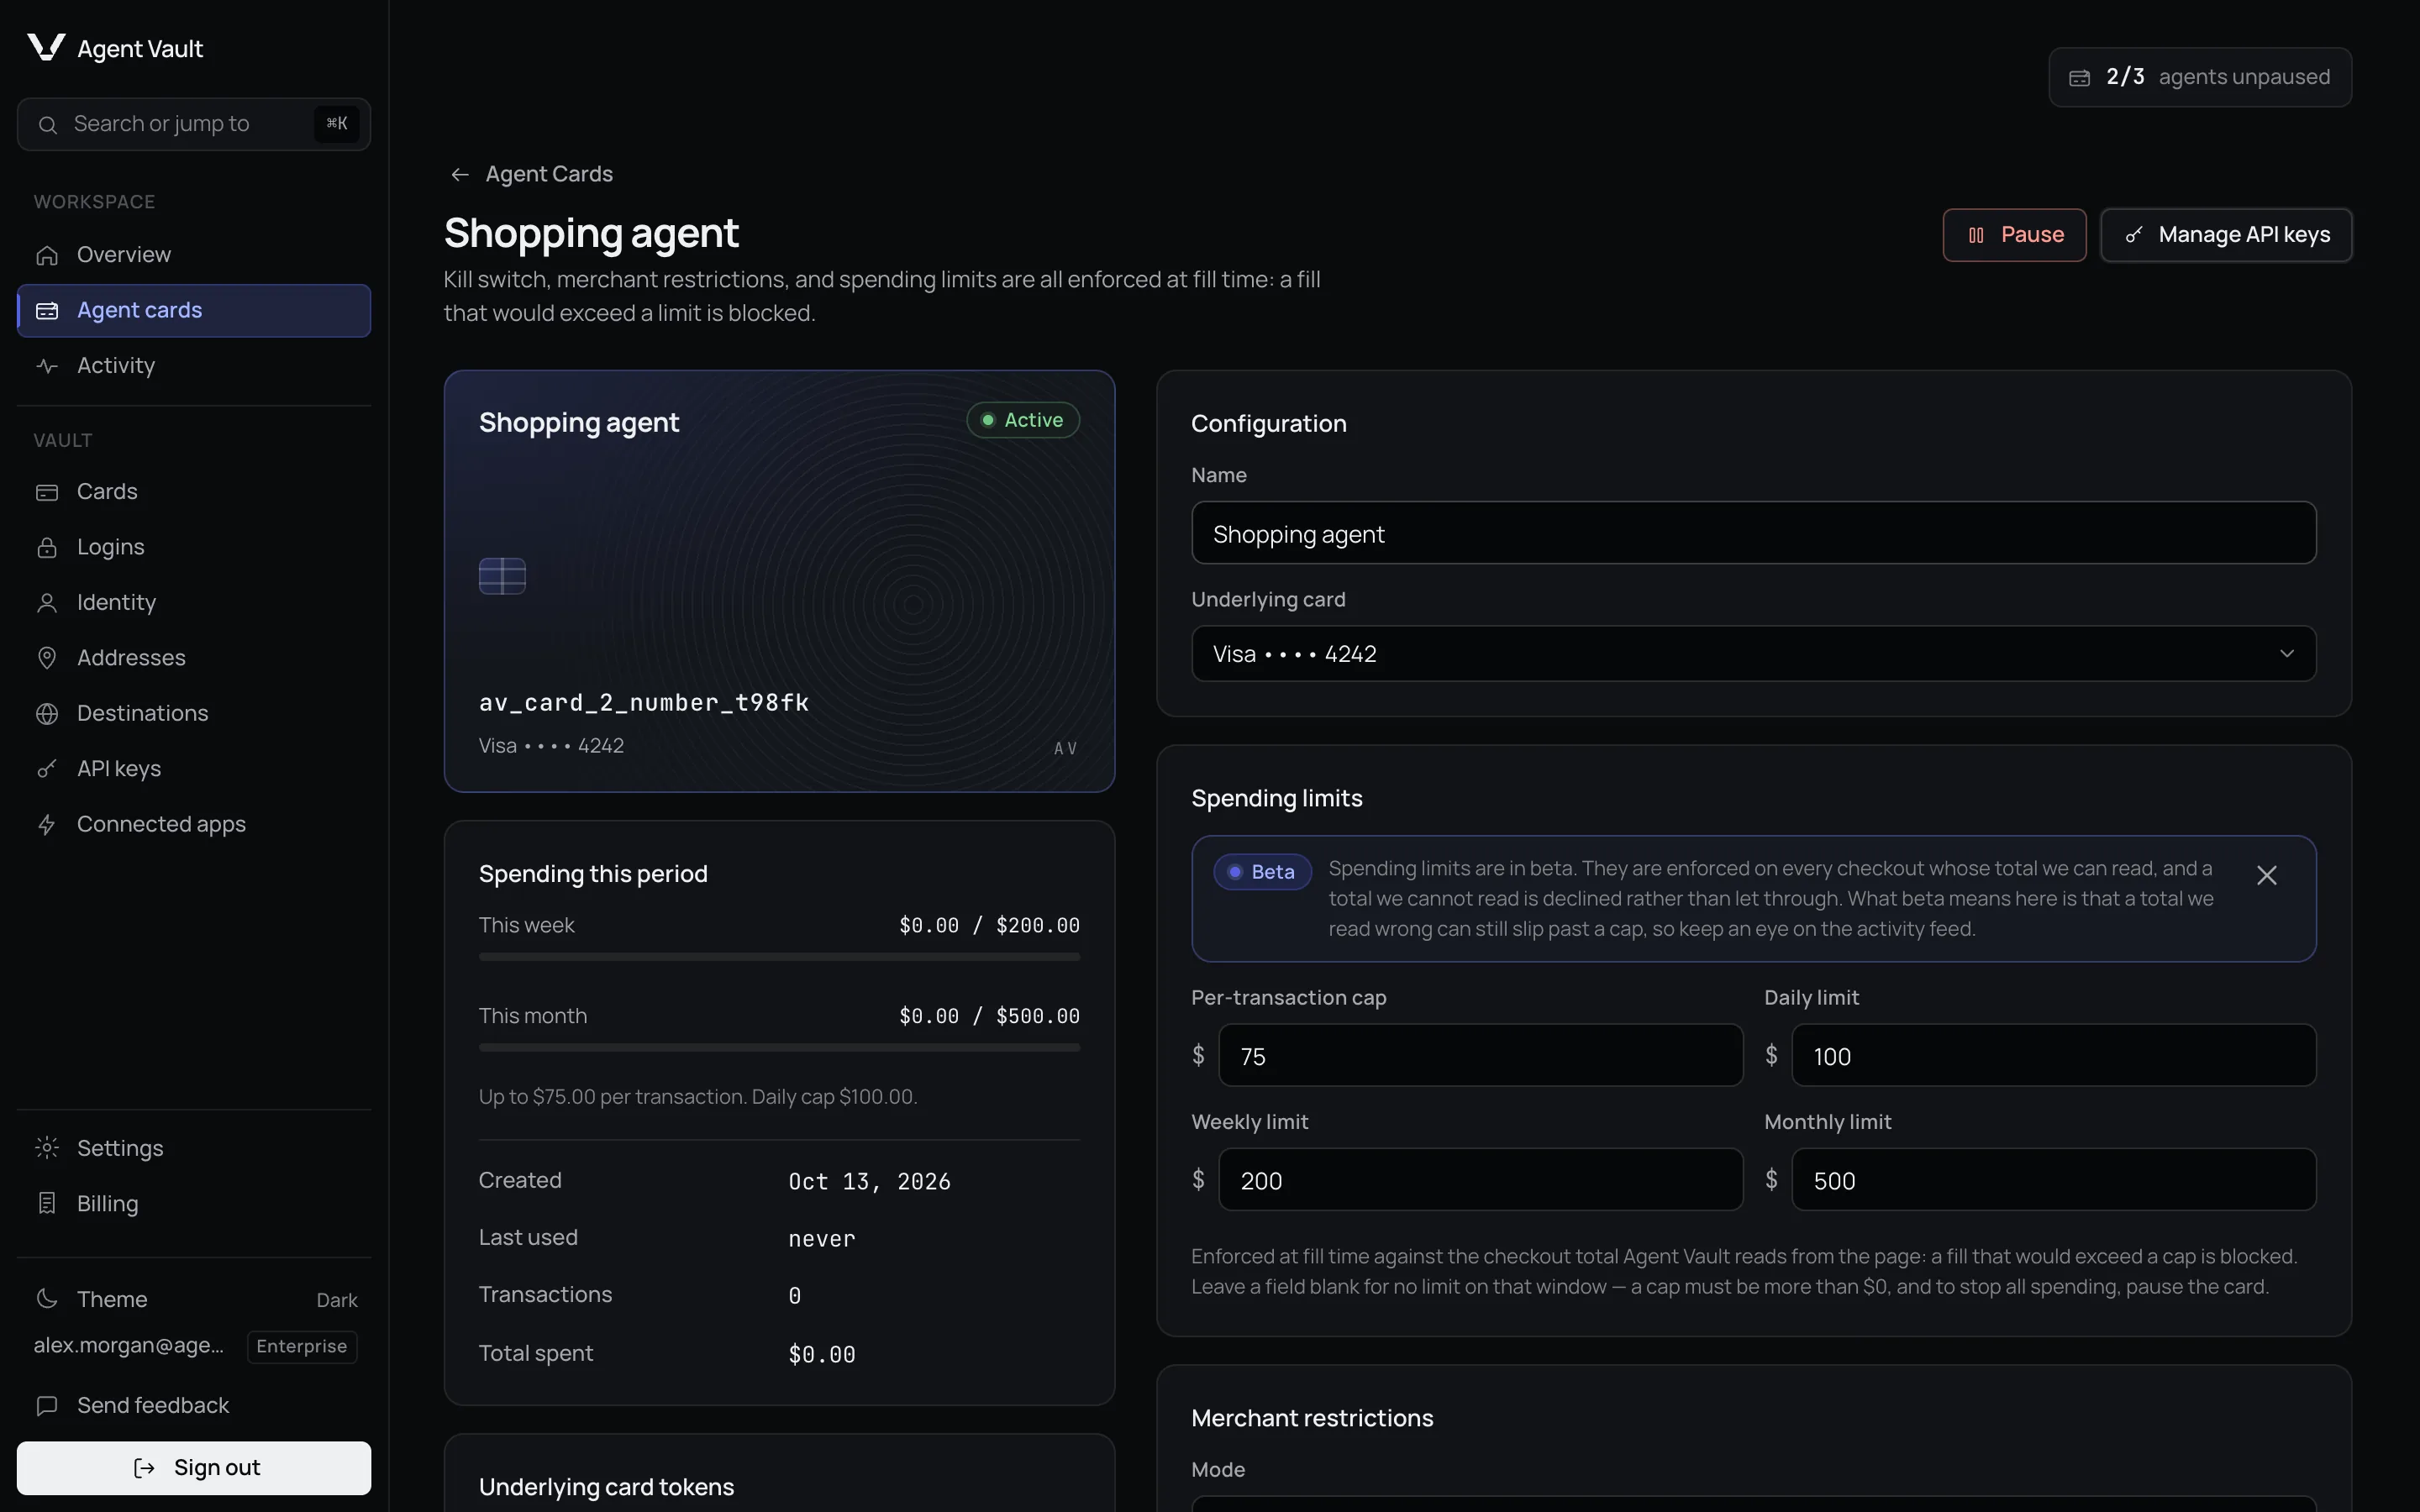Click the Addresses pin icon
This screenshot has width=2420, height=1512.
pyautogui.click(x=47, y=658)
